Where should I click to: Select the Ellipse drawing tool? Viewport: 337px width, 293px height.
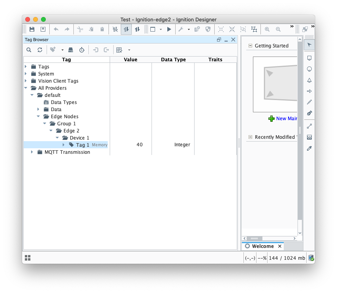coord(309,69)
